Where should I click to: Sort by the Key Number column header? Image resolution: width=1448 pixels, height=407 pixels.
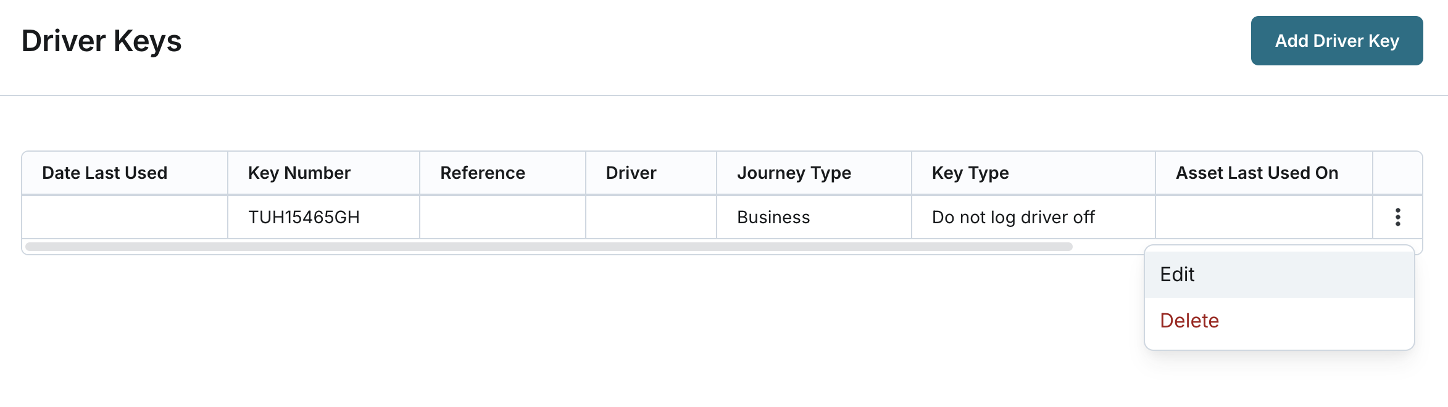click(299, 173)
